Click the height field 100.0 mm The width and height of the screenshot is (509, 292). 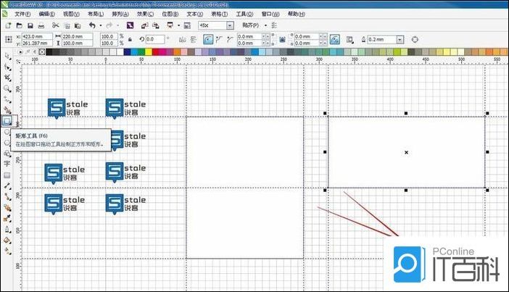tap(78, 43)
